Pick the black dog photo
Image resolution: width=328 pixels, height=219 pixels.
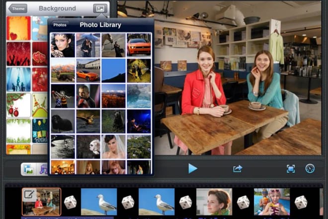63,121
